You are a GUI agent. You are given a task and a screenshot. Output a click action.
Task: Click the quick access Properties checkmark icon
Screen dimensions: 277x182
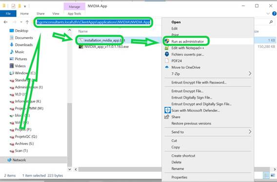pyautogui.click(x=13, y=6)
